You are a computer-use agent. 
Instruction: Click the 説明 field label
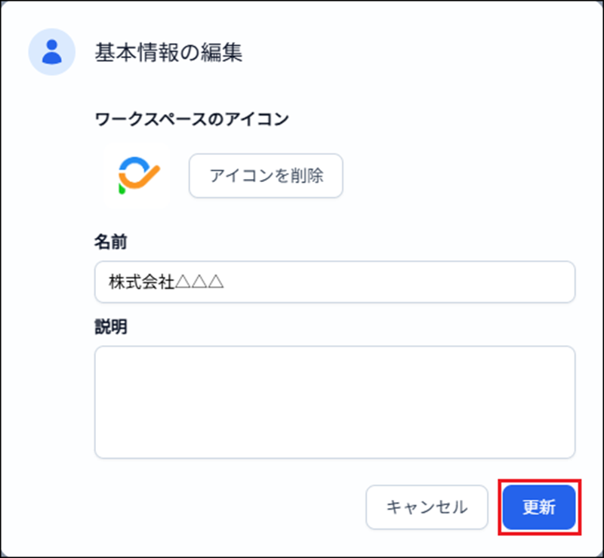111,327
